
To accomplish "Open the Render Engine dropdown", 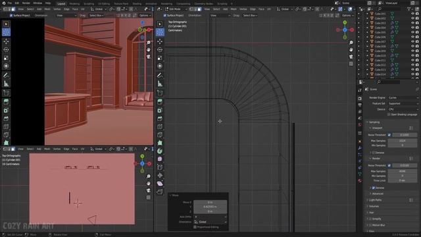I will coord(403,98).
